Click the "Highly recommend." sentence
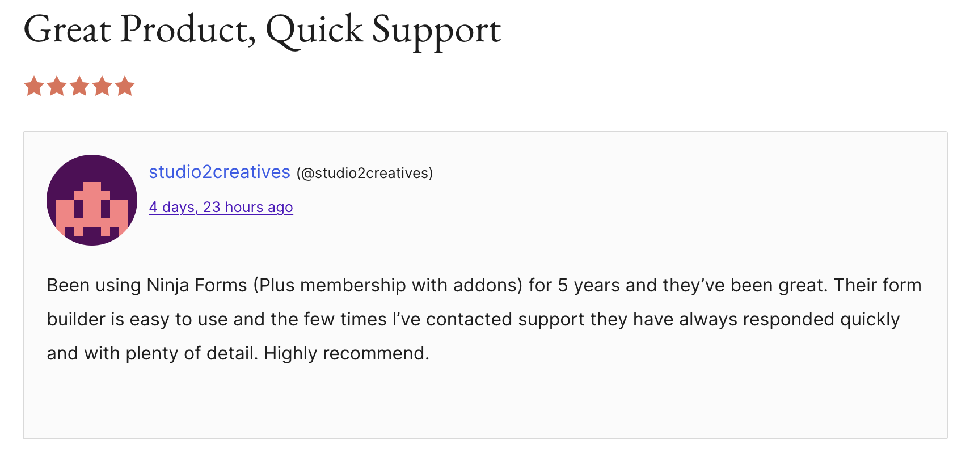Screen dimensions: 970x457 (346, 353)
